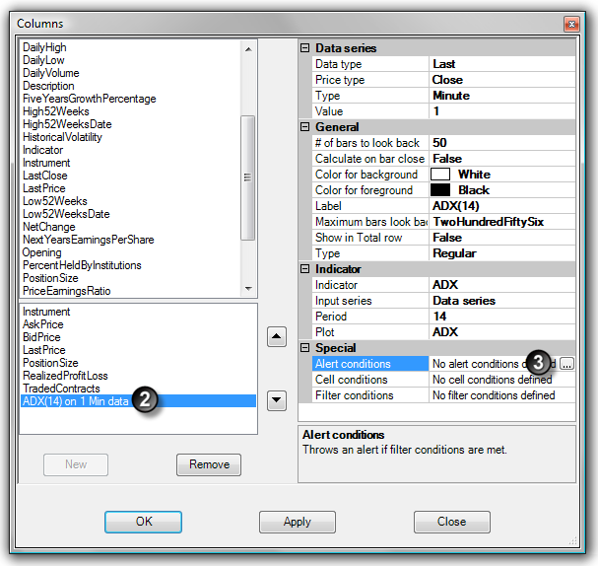Close the Columns dialog via X button
Viewport: 598px width, 566px height.
[x=571, y=24]
